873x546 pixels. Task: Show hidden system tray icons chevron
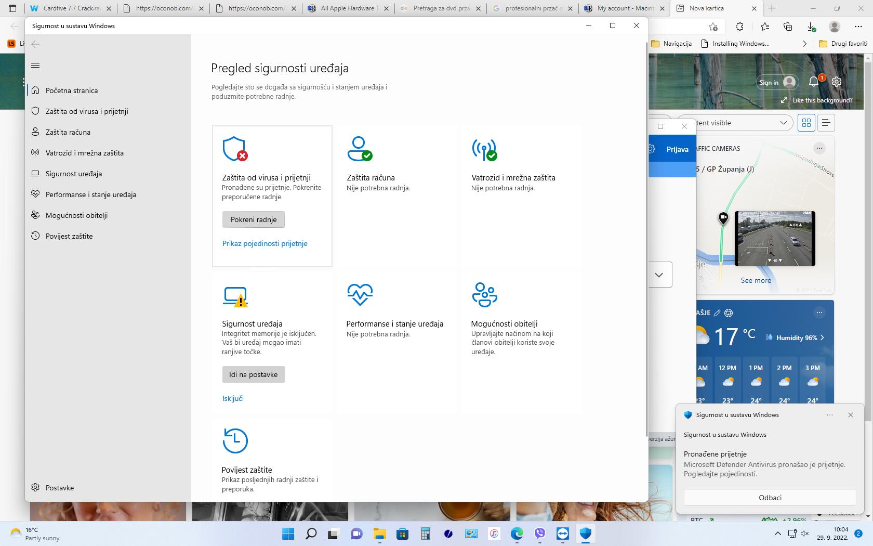point(777,534)
